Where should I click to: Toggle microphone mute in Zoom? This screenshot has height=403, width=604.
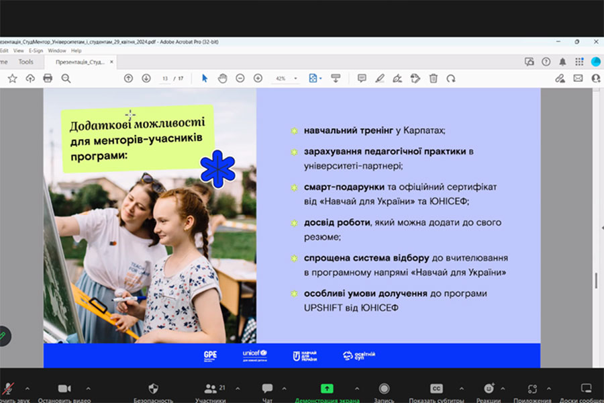[x=8, y=390]
